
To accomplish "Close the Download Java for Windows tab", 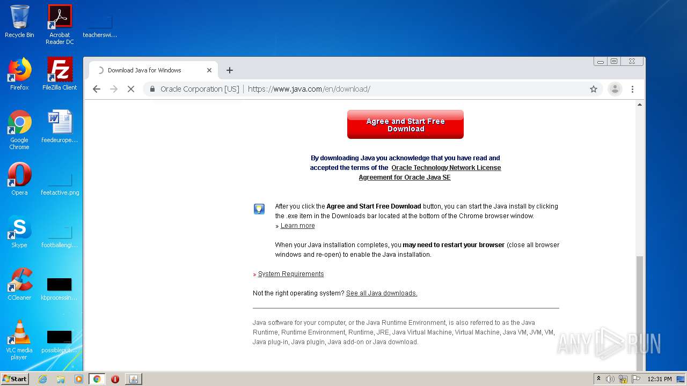I will coord(209,70).
